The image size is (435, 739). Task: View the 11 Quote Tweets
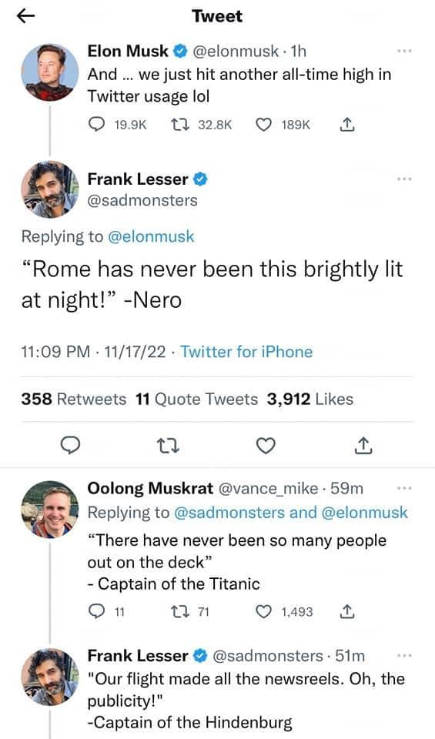click(196, 400)
